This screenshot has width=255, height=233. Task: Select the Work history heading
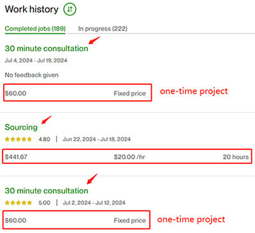(x=32, y=10)
